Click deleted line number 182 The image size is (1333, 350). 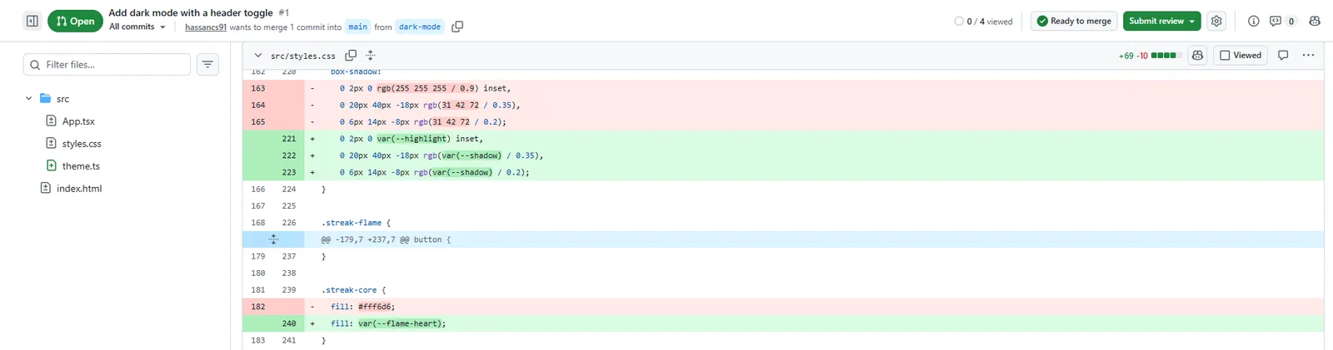tap(258, 307)
